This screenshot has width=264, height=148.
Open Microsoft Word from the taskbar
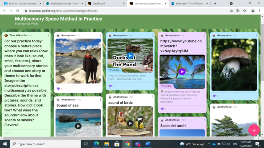pos(148,144)
